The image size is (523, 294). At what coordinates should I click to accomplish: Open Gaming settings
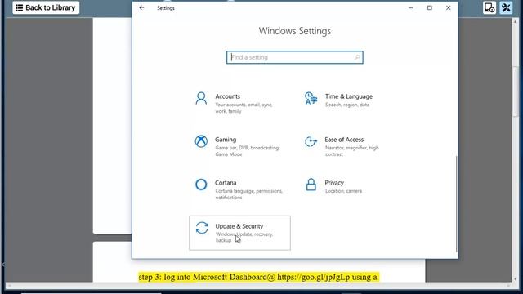click(239, 146)
